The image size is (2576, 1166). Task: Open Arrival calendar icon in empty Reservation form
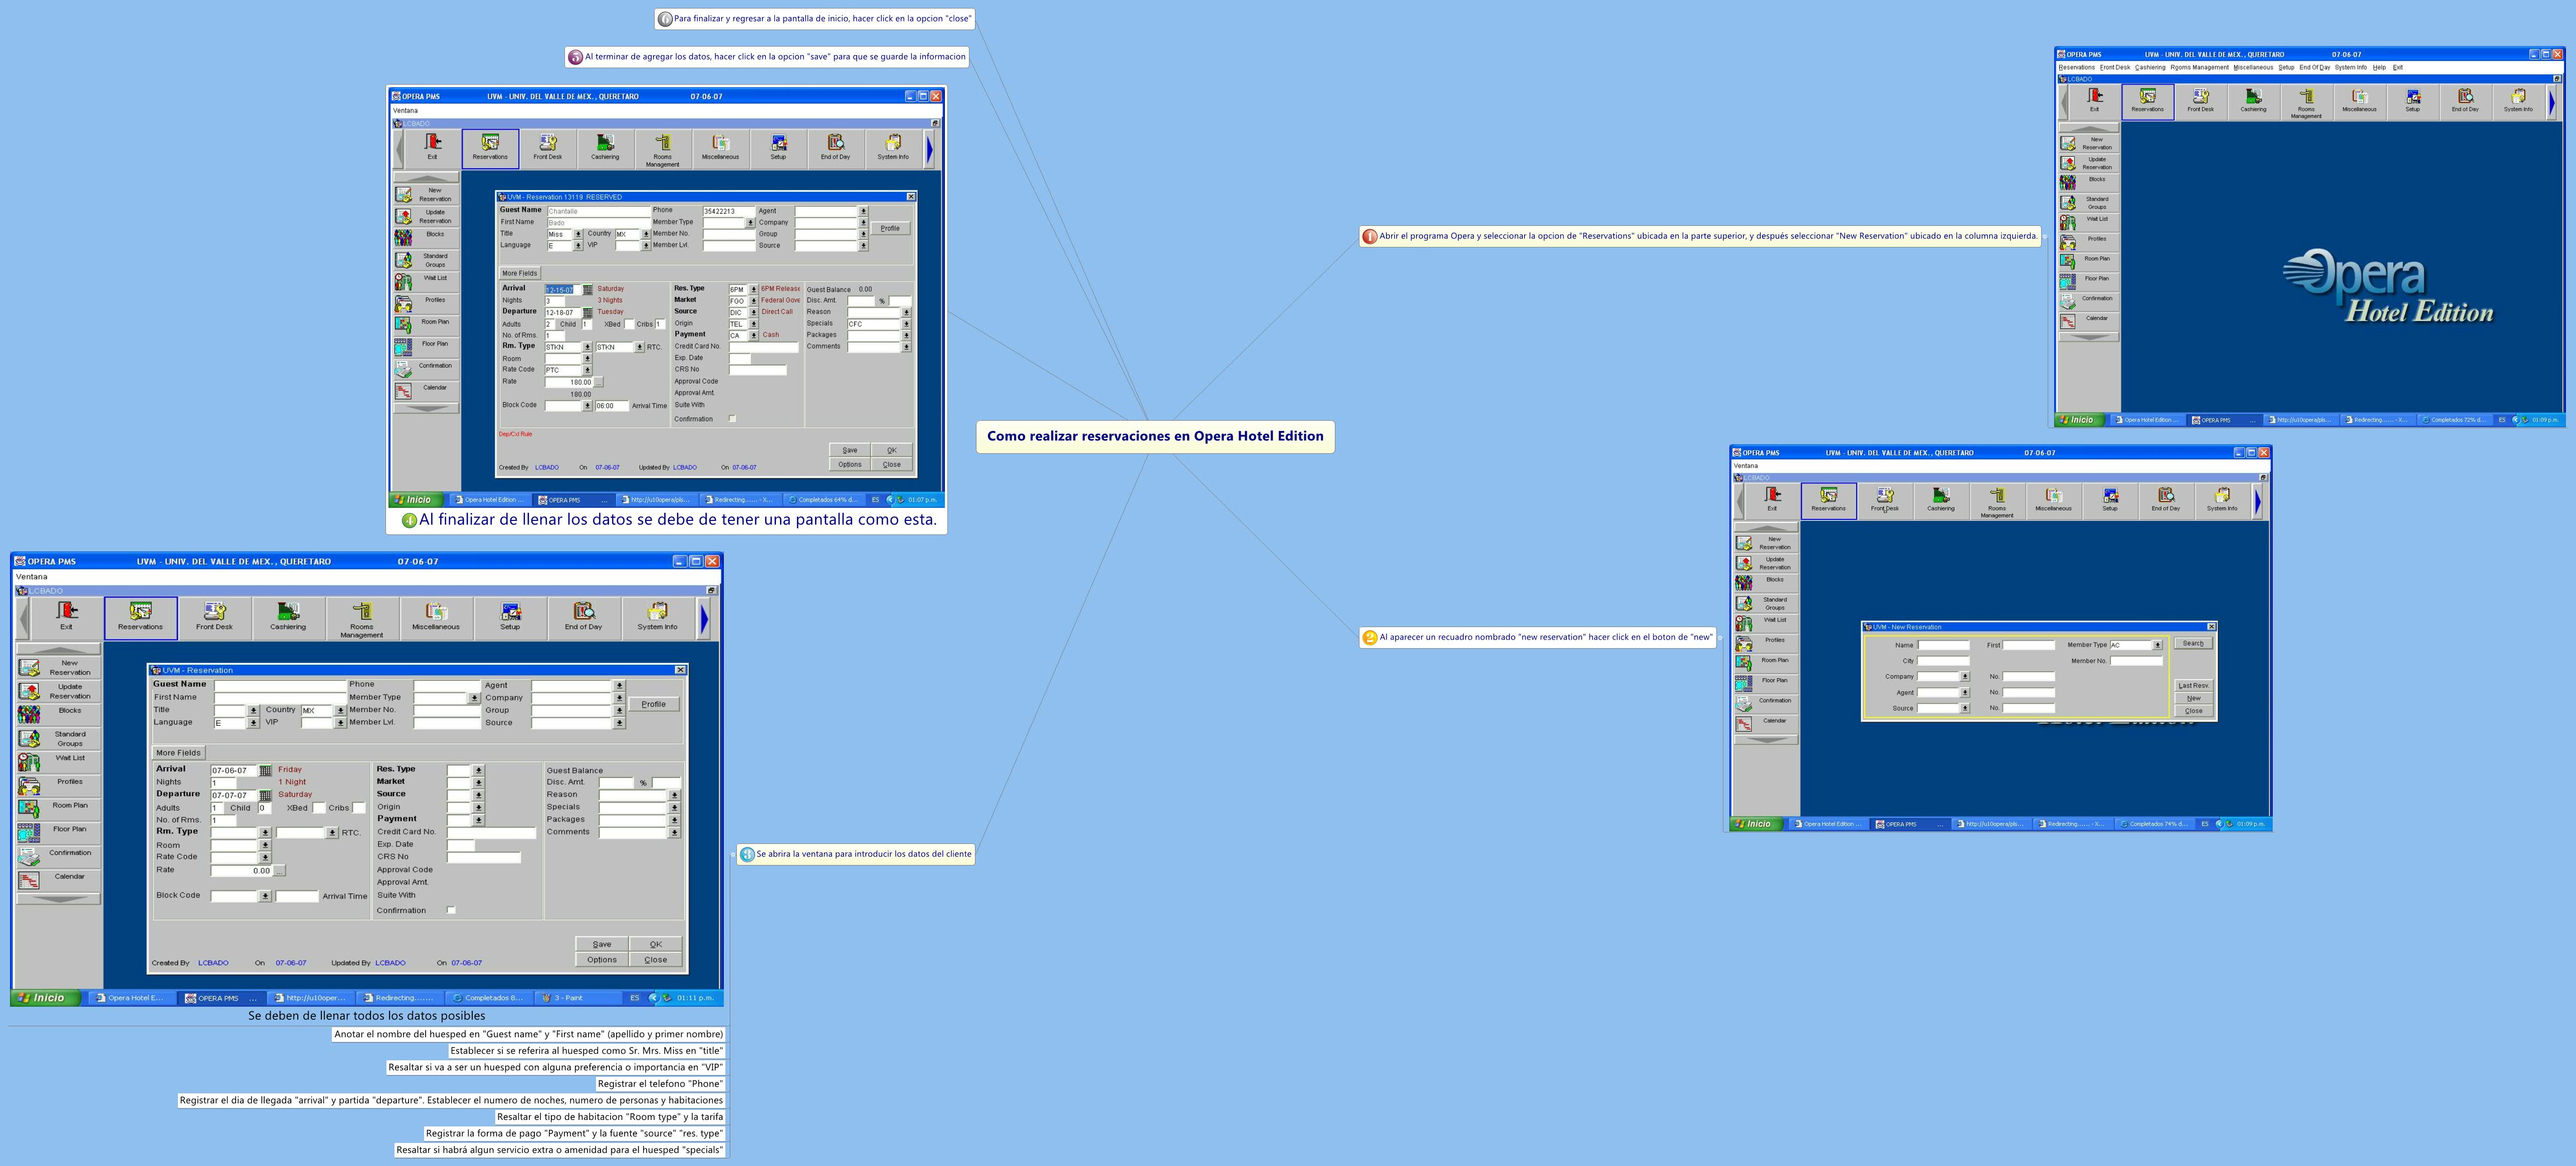click(x=265, y=770)
